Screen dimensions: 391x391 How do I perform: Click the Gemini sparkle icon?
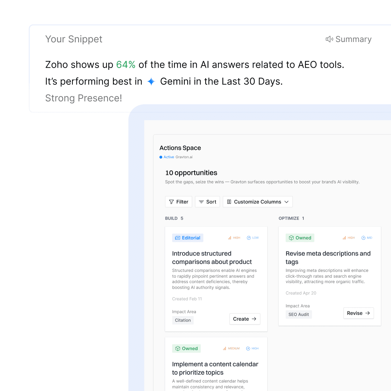coord(151,81)
